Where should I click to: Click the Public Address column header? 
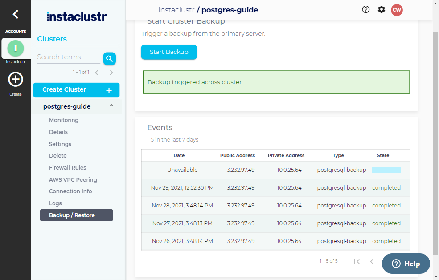point(238,155)
